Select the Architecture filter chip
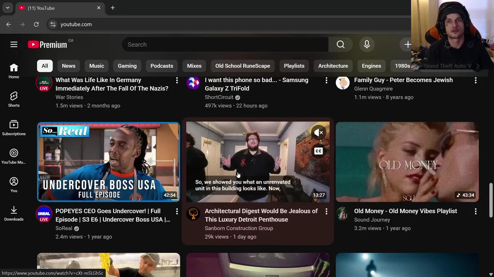 coord(333,66)
